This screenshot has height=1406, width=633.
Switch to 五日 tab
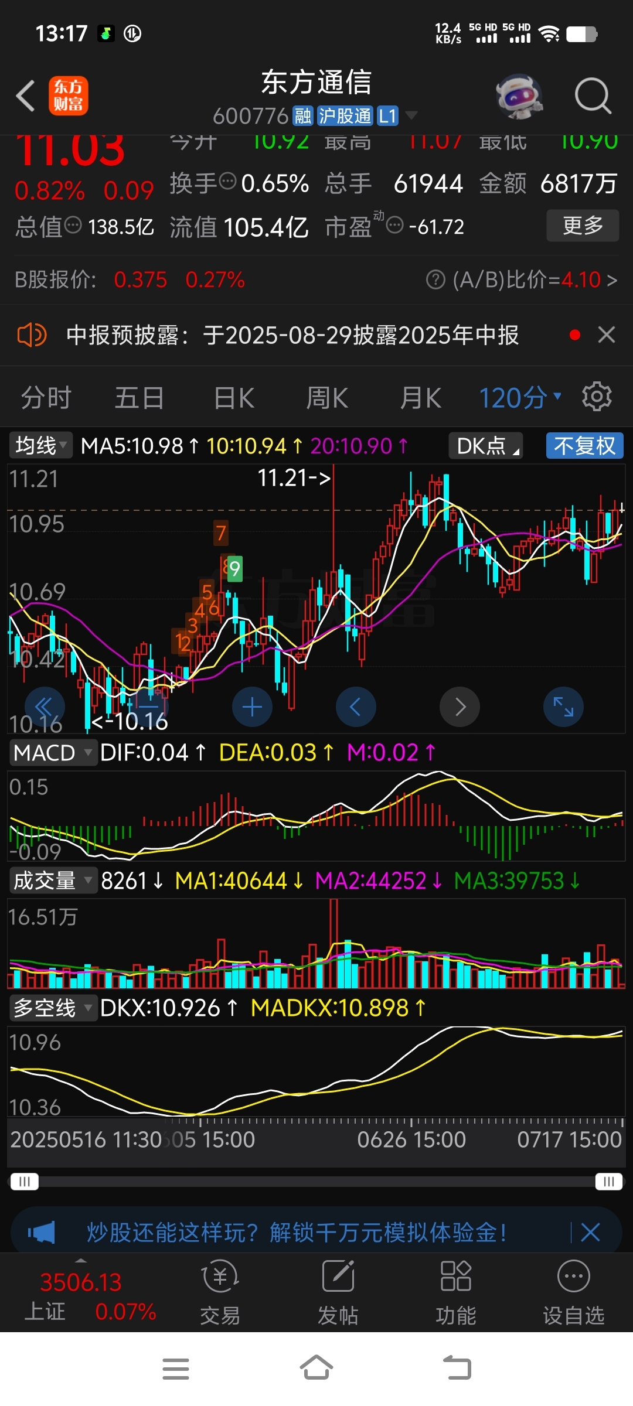139,398
